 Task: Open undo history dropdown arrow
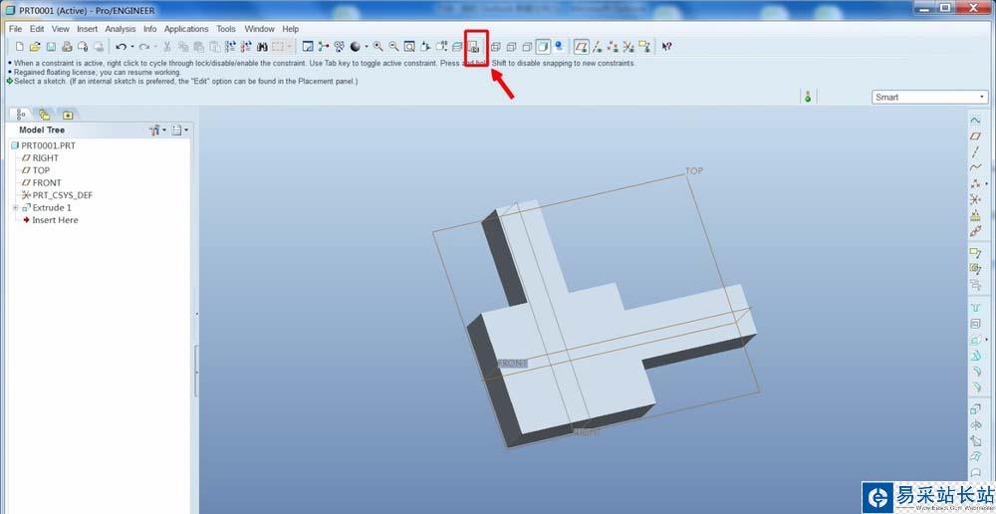pos(132,47)
